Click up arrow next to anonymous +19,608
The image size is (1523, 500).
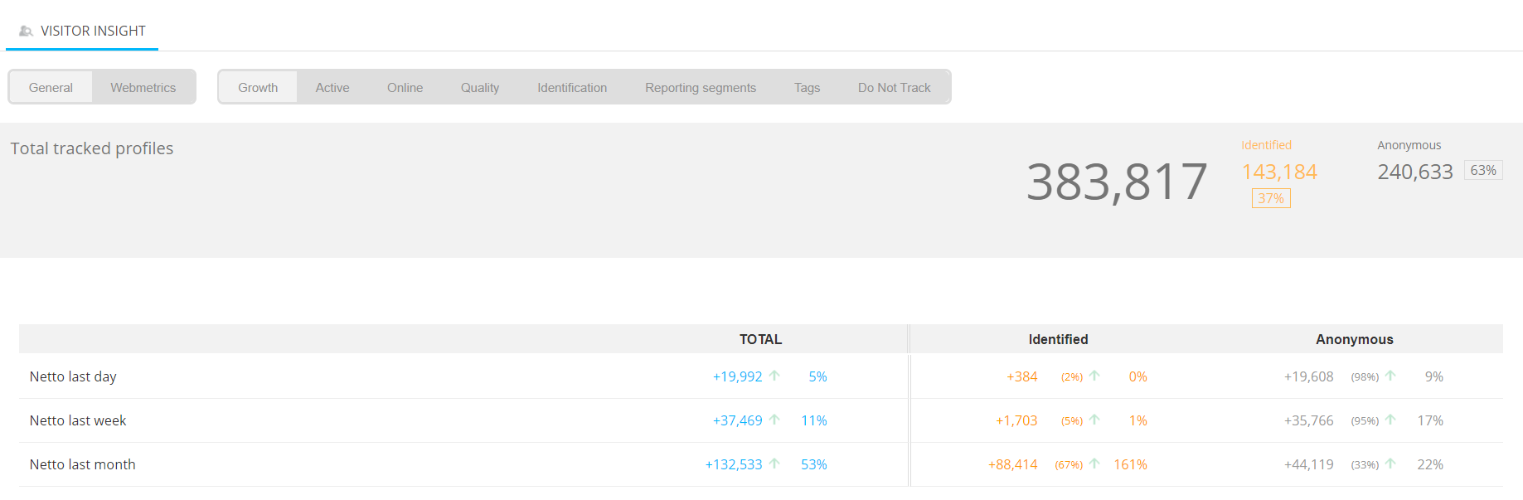[1390, 376]
